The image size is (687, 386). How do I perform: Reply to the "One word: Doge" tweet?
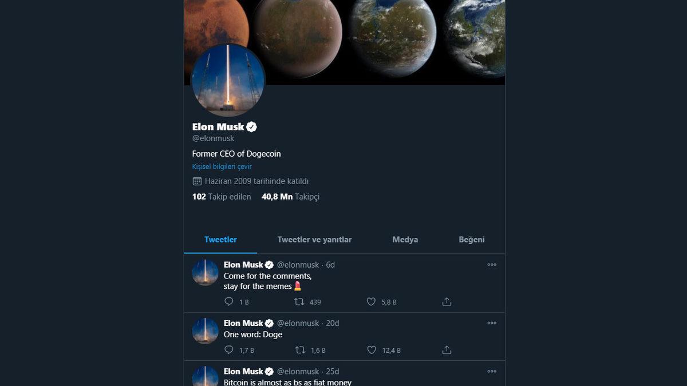229,349
